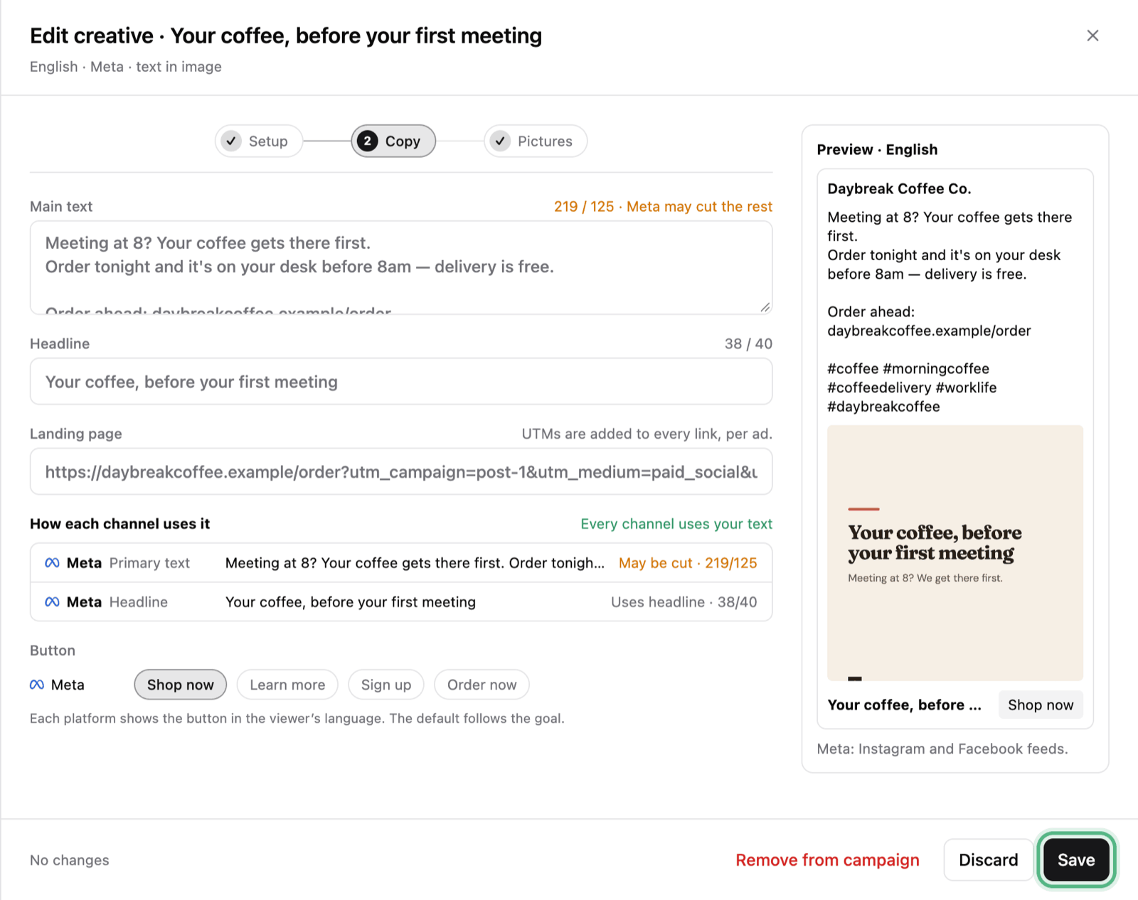Click Meta logo in Primary text row
Screen dimensions: 1138x900
[52, 563]
